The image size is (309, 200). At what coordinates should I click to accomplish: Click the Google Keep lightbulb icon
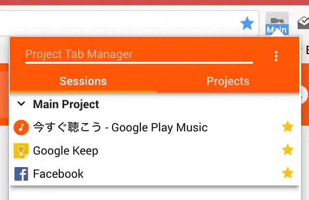[21, 151]
